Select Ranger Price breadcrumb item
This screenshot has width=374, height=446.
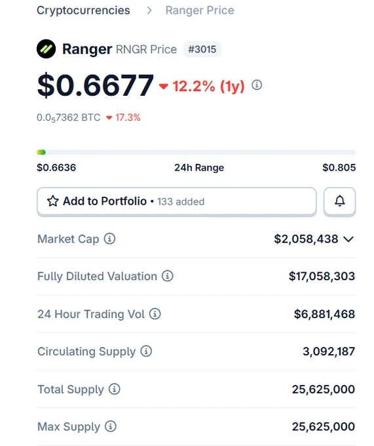pyautogui.click(x=200, y=10)
